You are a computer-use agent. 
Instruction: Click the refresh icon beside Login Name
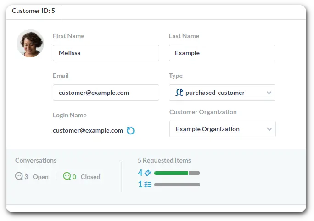tap(130, 131)
